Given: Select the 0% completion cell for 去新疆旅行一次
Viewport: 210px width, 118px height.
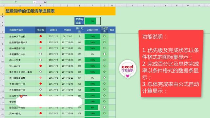Looking at the screenshot, I should click(93, 54).
